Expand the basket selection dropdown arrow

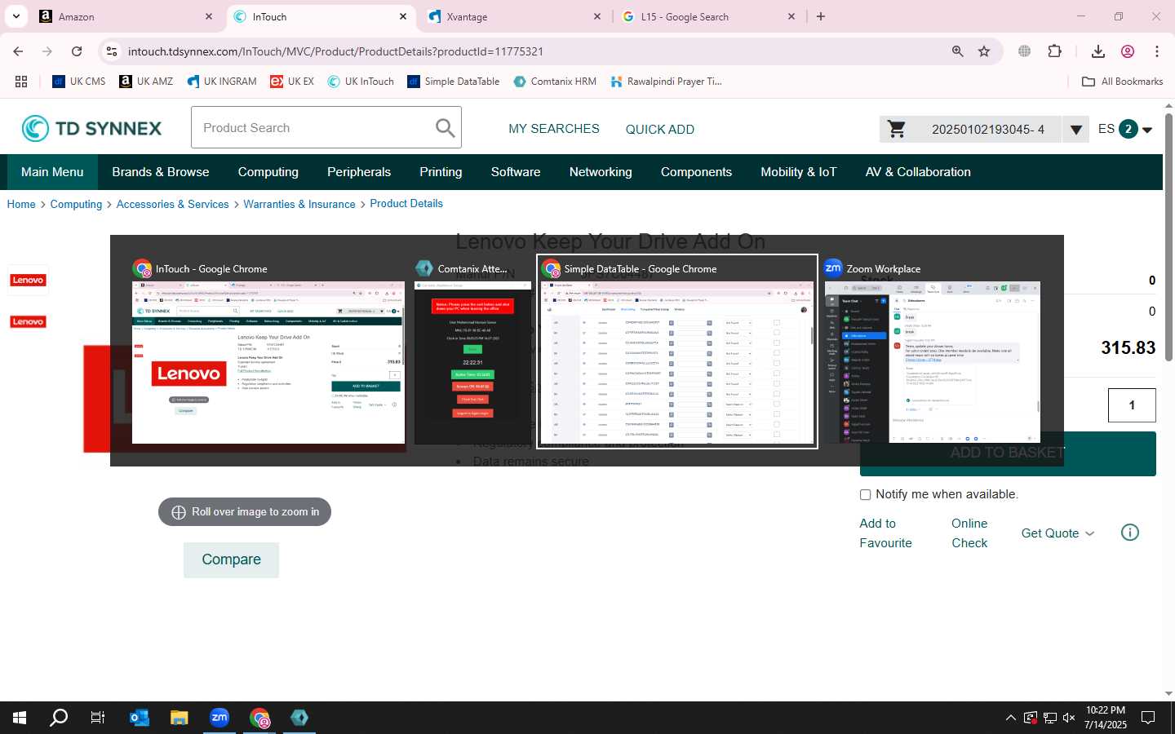click(1075, 130)
